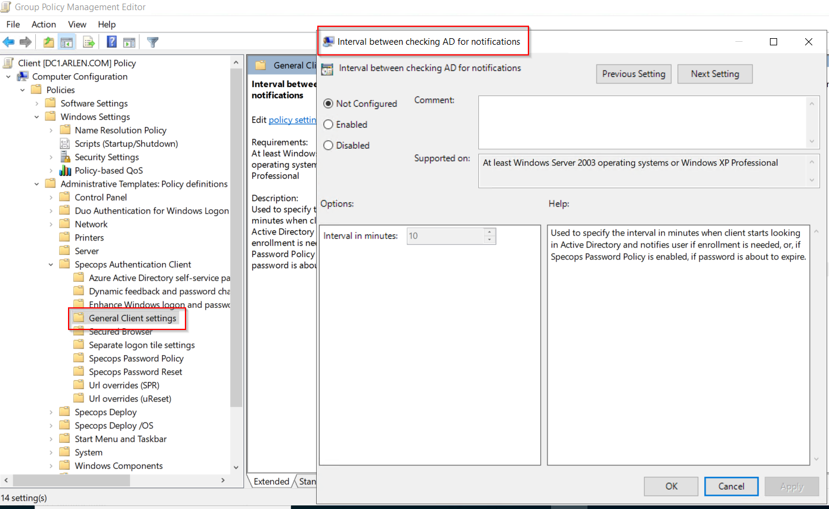This screenshot has width=829, height=509.
Task: Click the Specops Password Policy folder icon
Action: click(79, 359)
